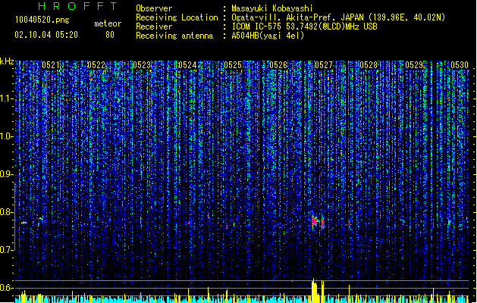Click the tall yellow power peak near 0527
This screenshot has height=303, width=477.
[315, 290]
